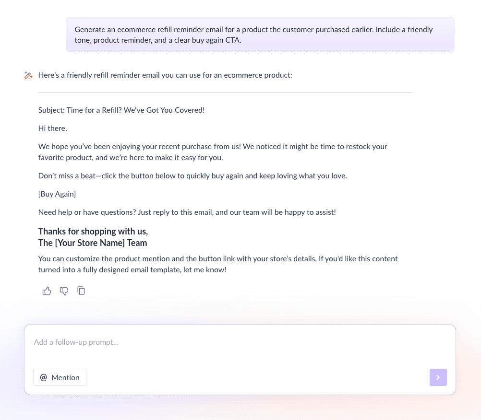481x420 pixels.
Task: Click the thumbs up icon on the response
Action: point(47,291)
